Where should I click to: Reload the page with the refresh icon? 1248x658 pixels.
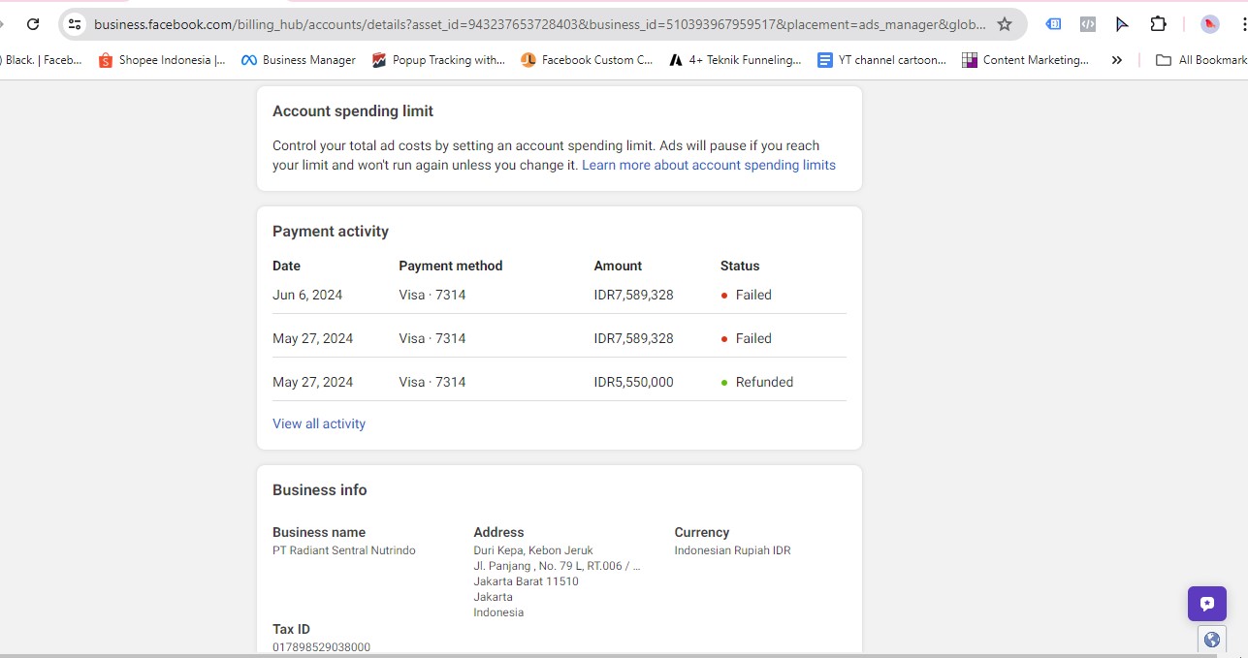click(x=33, y=24)
